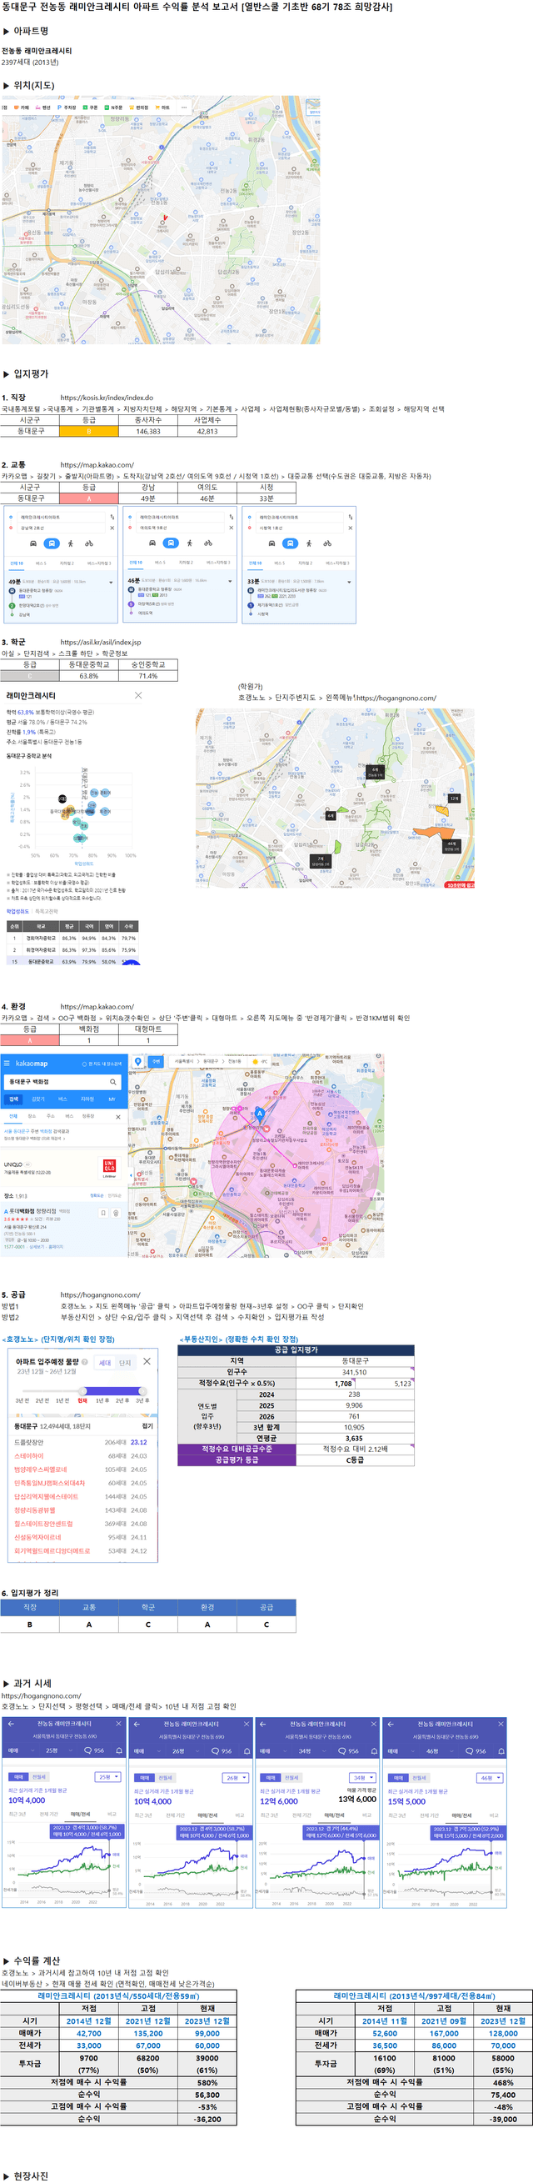Viewport: 533px width, 2183px height.
Task: Select 지하철 2 tab in 시청역 1호선 panel
Action: pos(304,563)
